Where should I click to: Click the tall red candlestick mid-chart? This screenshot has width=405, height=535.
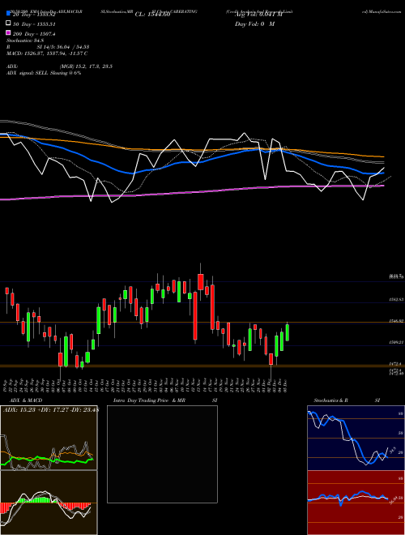click(x=195, y=315)
